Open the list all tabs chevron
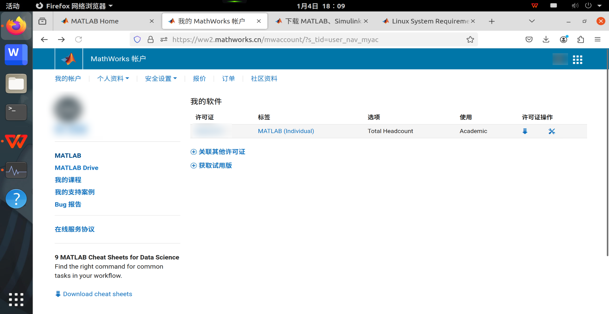The width and height of the screenshot is (609, 314). point(532,21)
